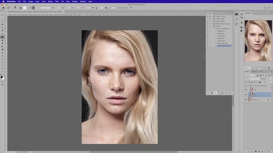The height and width of the screenshot is (153, 273).
Task: Toggle Quick Mask mode
Action: [x=2, y=82]
